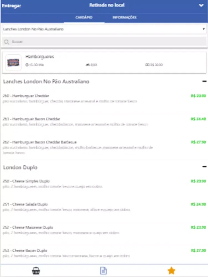Select 260 - Hamburguer Cheddar item
Image resolution: width=208 pixels, height=277 pixels.
[26, 96]
